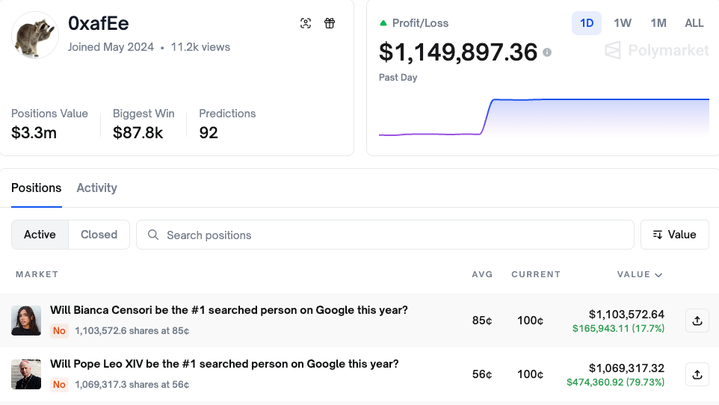Viewport: 719px width, 405px height.
Task: Switch chart to 1W range
Action: coord(623,23)
